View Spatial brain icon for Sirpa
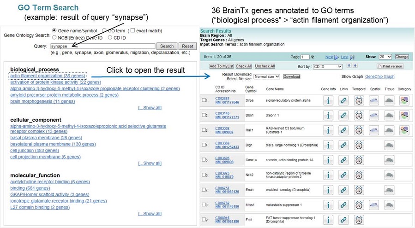The image size is (415, 228). [x=374, y=101]
